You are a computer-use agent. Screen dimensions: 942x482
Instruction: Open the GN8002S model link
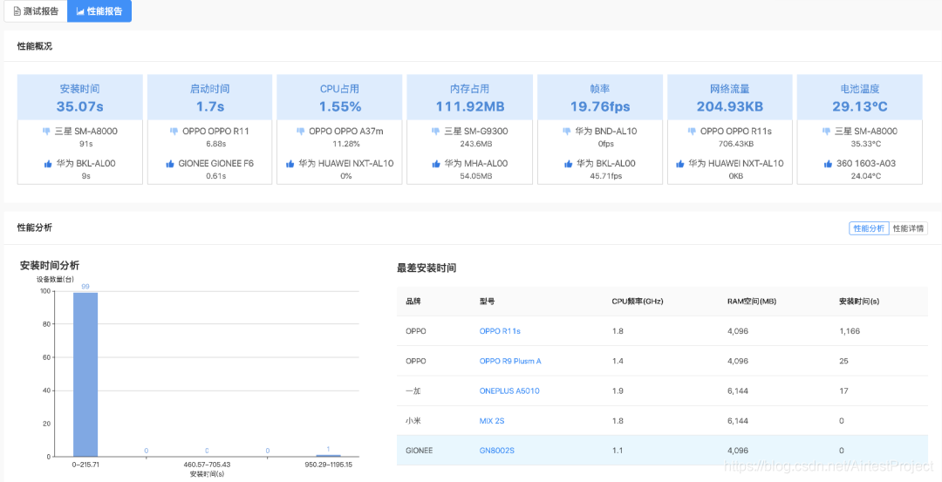tap(497, 451)
